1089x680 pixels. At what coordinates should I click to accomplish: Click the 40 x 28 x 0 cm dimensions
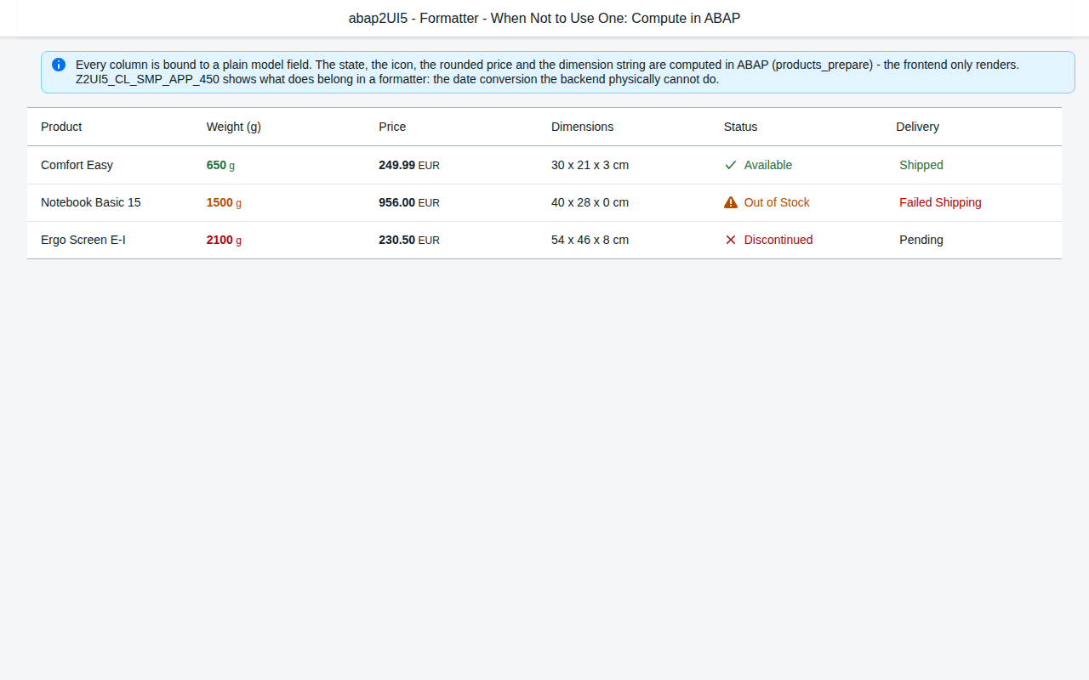click(590, 202)
